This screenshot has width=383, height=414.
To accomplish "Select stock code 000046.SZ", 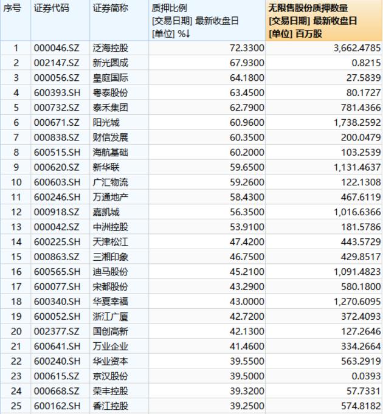I will click(x=57, y=48).
